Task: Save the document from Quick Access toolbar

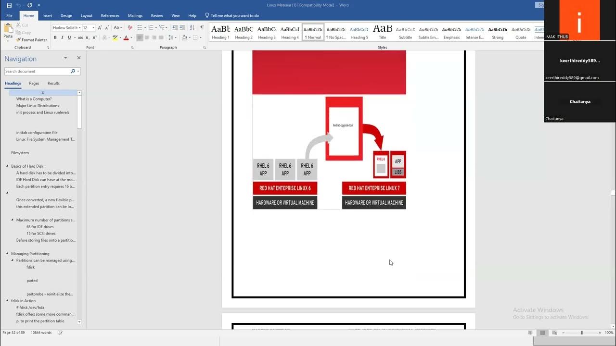Action: pos(9,5)
